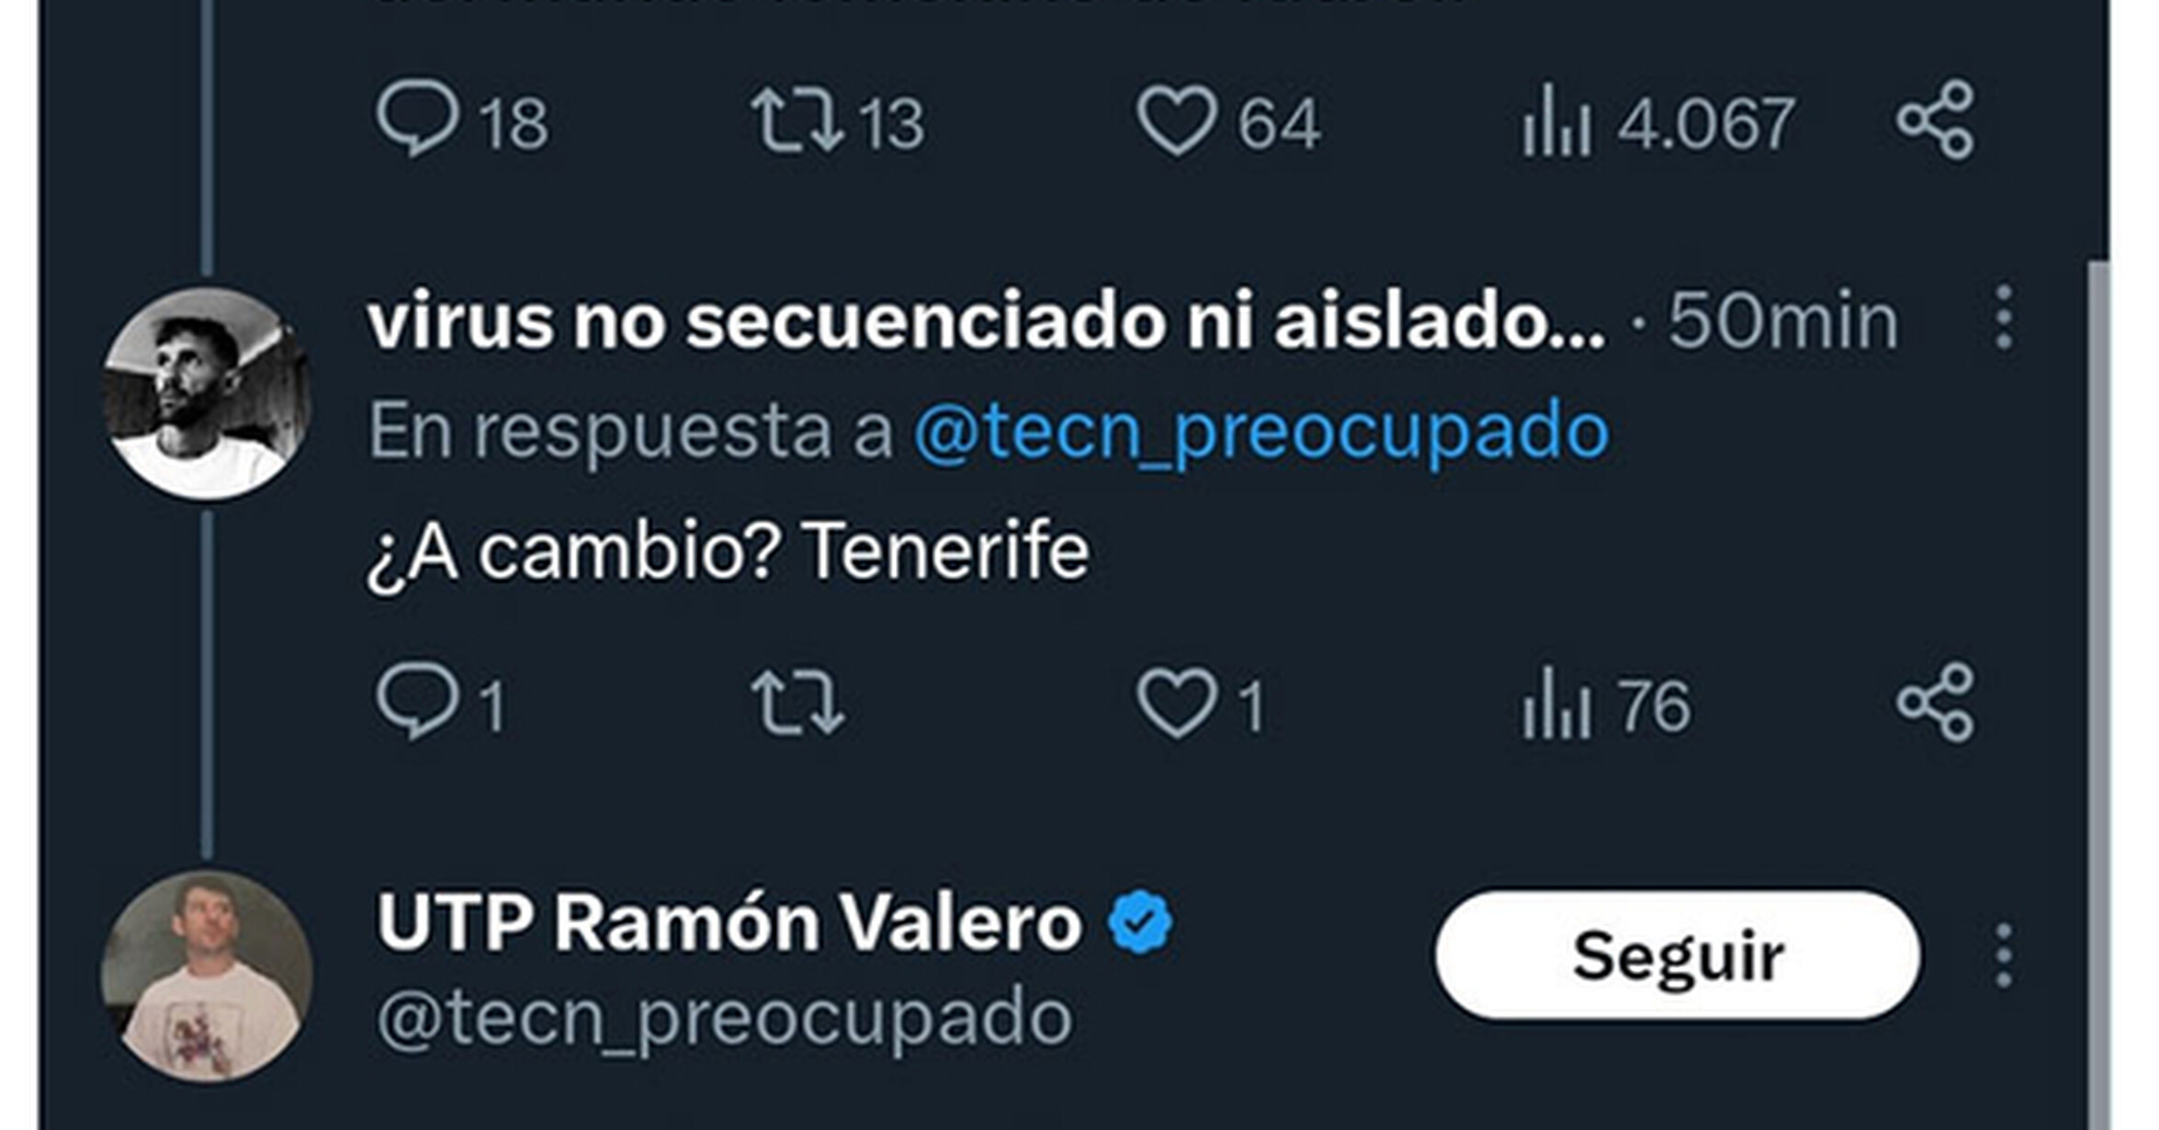View analytics showing 4.067 impressions

1556,121
